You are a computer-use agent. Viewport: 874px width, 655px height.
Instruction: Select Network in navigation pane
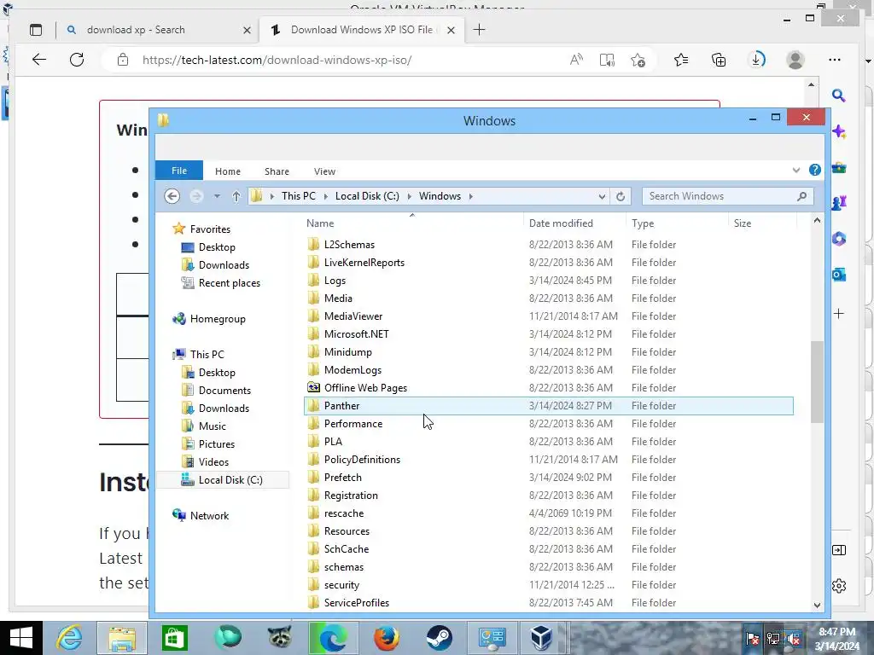coord(209,516)
